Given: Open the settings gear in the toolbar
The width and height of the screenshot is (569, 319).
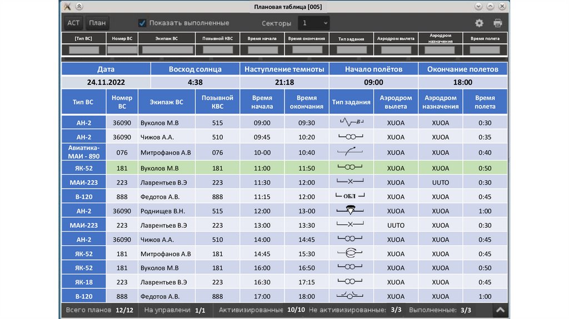Looking at the screenshot, I should point(479,23).
